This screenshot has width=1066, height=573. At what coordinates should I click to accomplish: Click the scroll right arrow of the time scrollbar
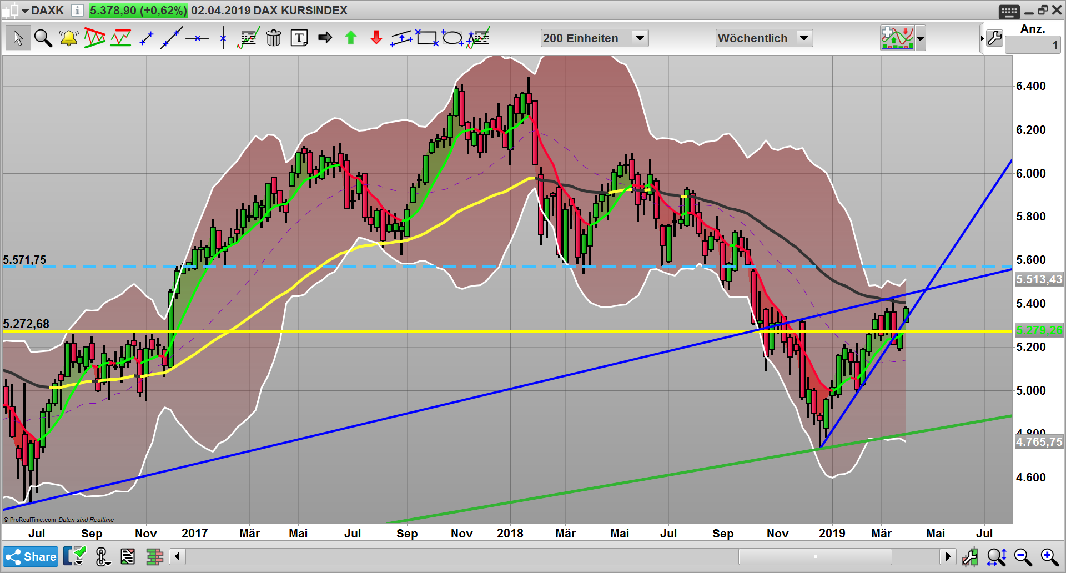click(x=948, y=556)
